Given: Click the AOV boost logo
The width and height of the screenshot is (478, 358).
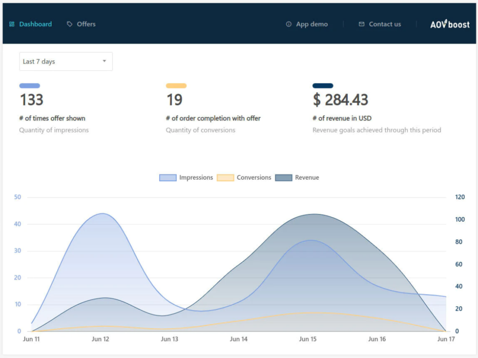Looking at the screenshot, I should click(450, 24).
